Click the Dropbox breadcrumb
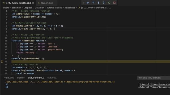Screen dimensions: 170x95 point(28,8)
